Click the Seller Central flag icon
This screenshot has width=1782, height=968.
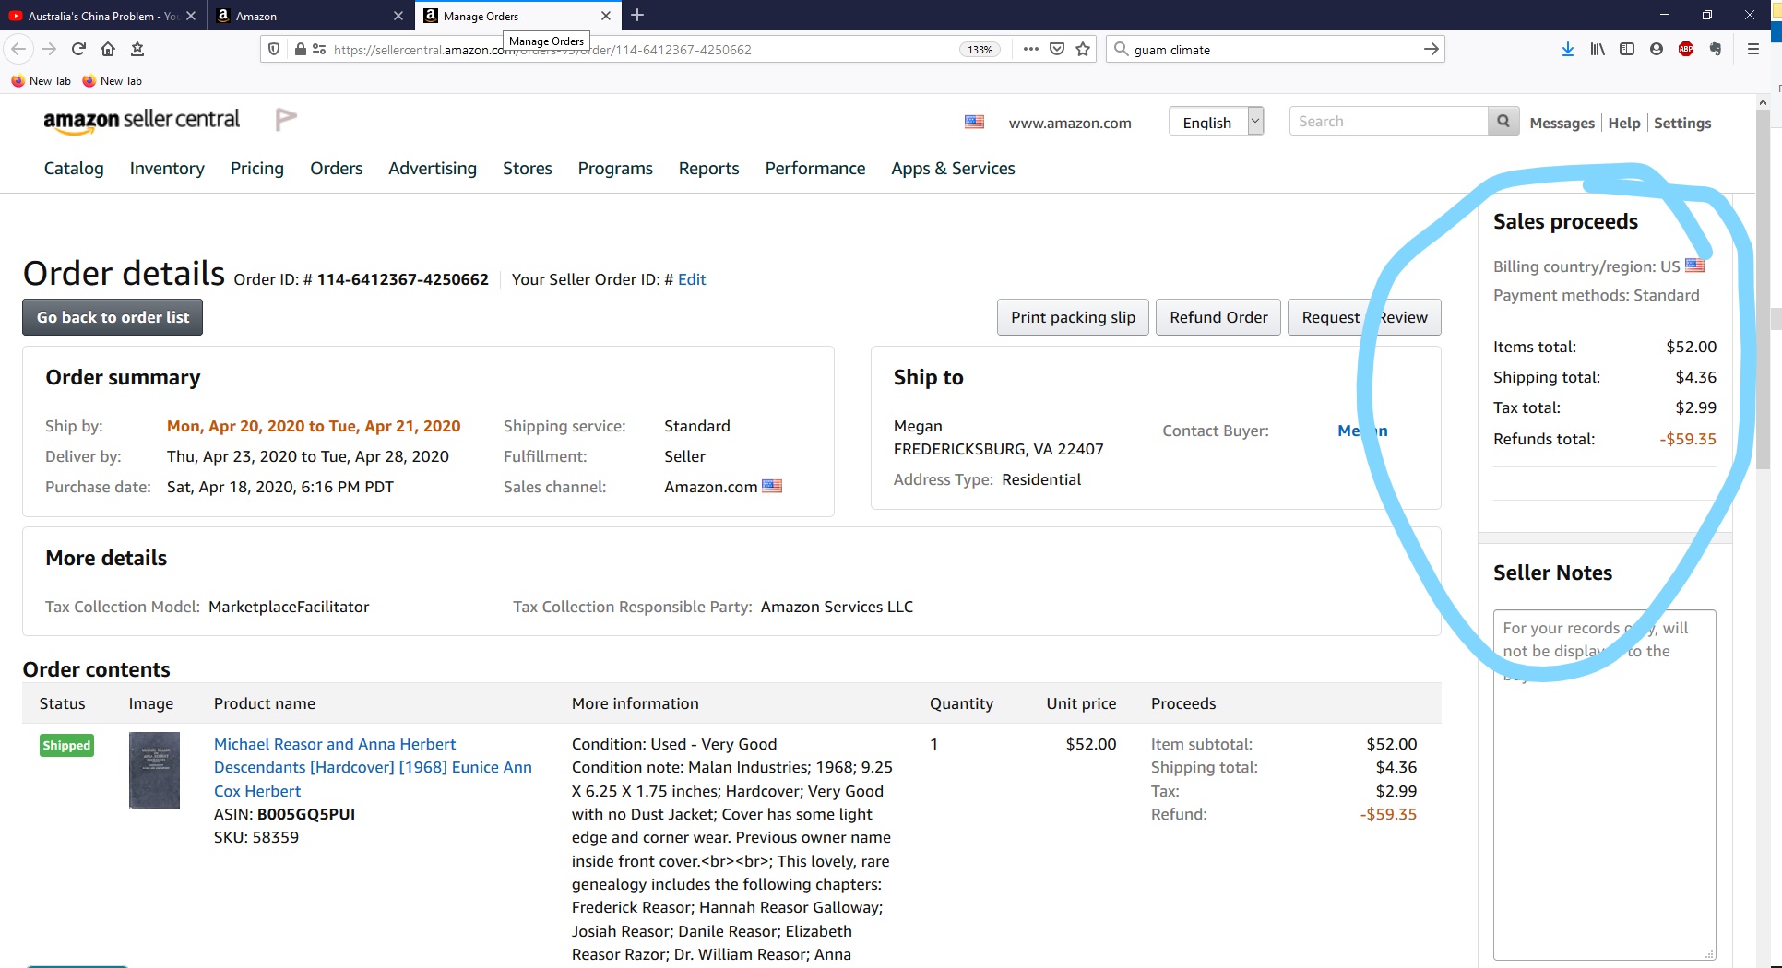pyautogui.click(x=286, y=119)
